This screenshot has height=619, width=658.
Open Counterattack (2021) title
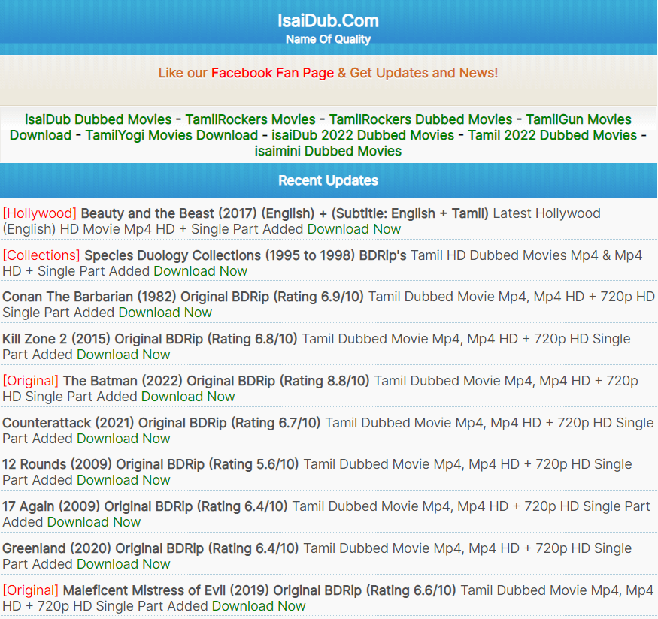161,423
